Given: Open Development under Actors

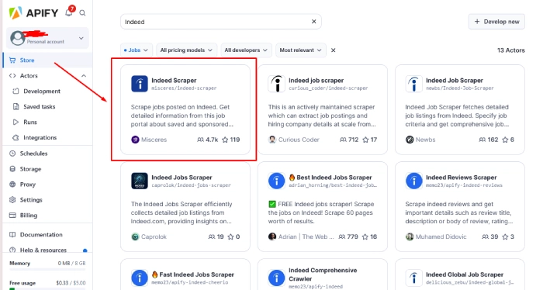Looking at the screenshot, I should click(x=42, y=91).
